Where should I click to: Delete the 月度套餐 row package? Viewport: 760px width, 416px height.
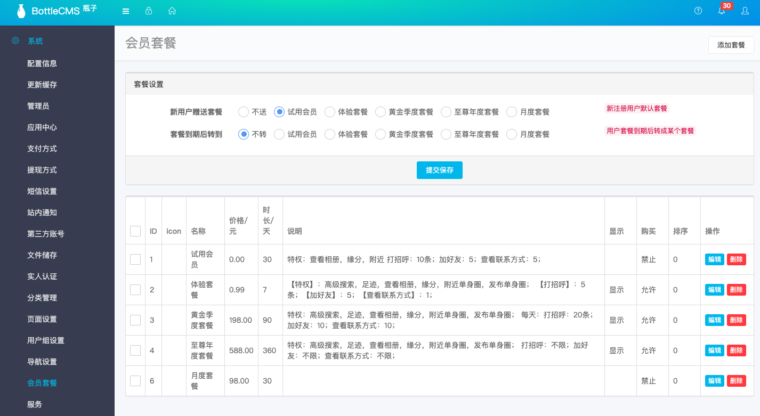pyautogui.click(x=736, y=381)
